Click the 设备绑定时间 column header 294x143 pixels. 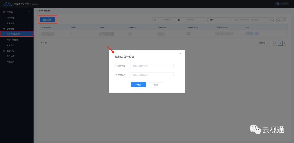(x=222, y=27)
